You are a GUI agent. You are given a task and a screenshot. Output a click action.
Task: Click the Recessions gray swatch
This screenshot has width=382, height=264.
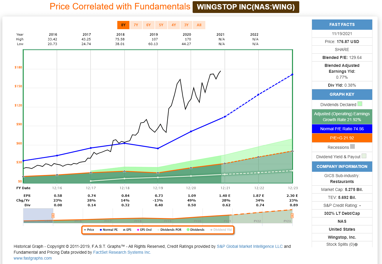click(x=352, y=146)
